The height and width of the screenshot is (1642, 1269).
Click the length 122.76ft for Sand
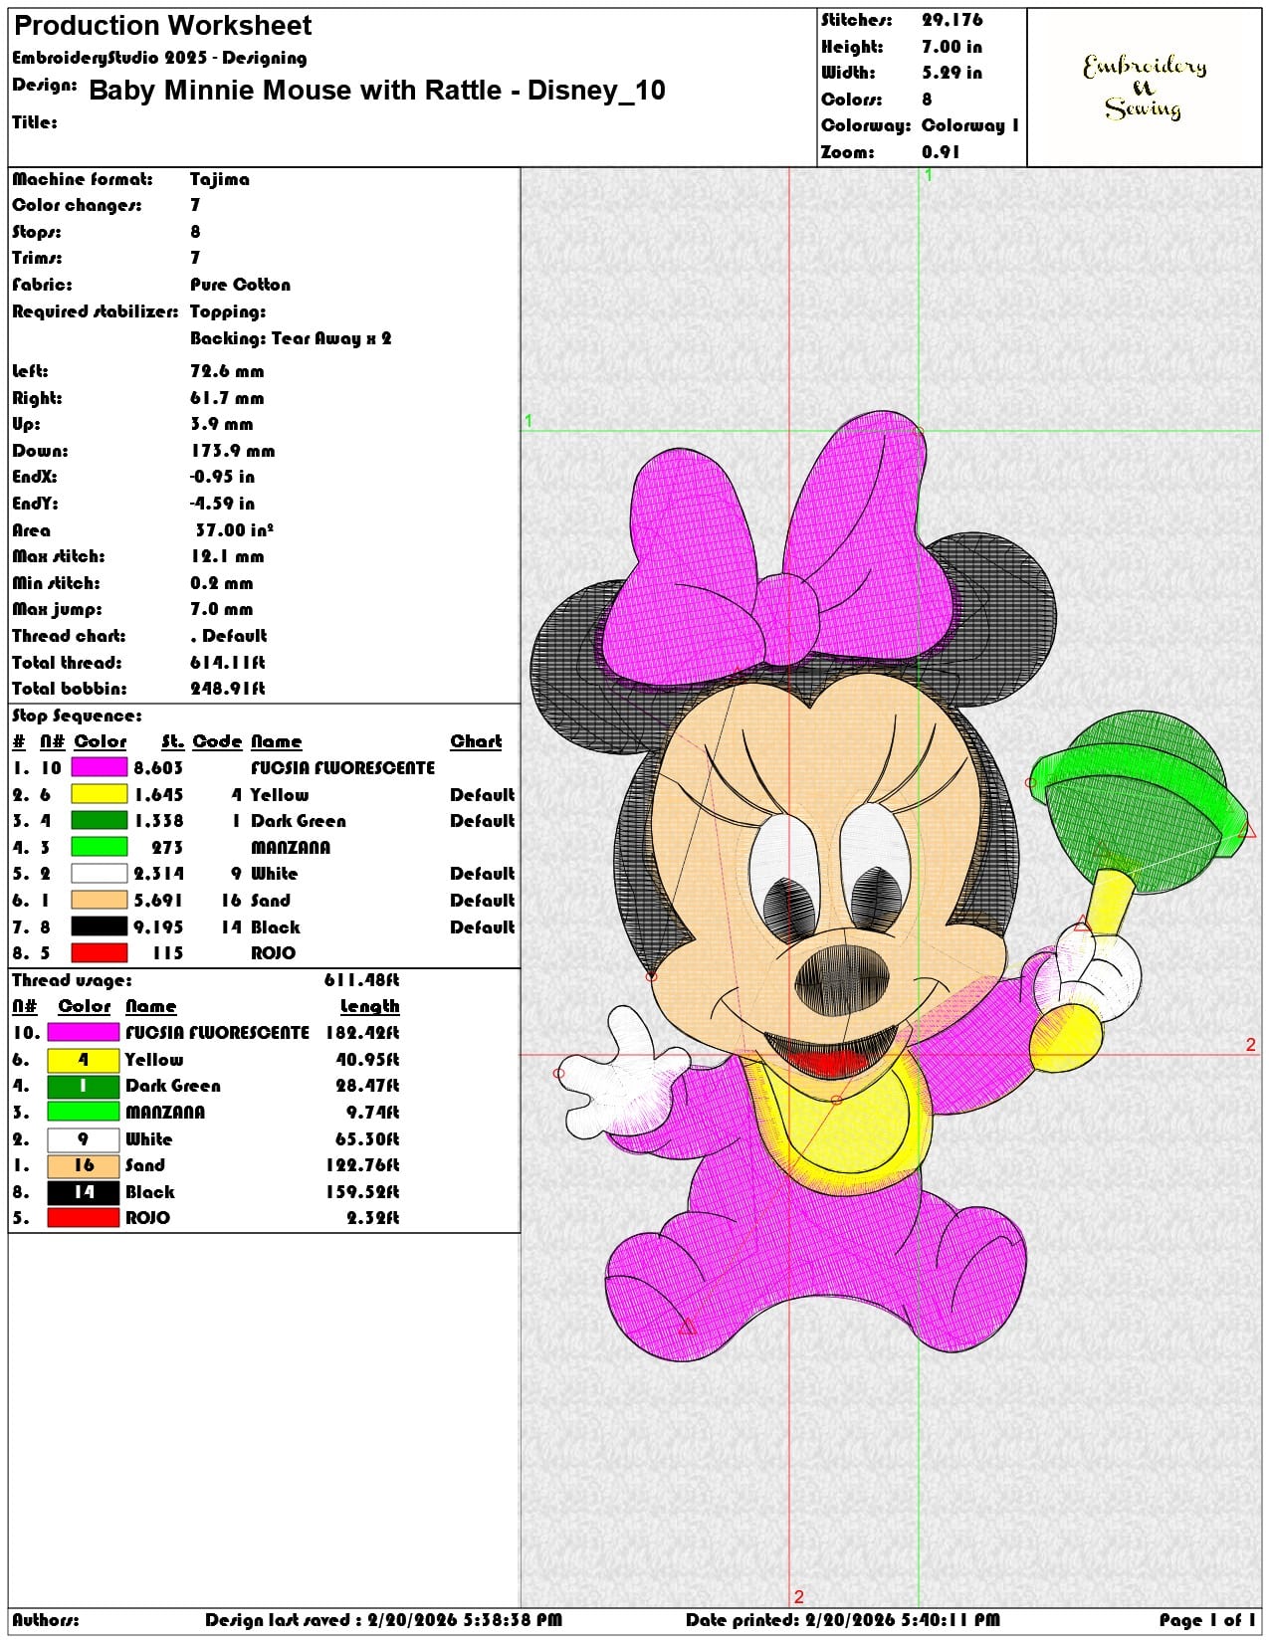[362, 1165]
